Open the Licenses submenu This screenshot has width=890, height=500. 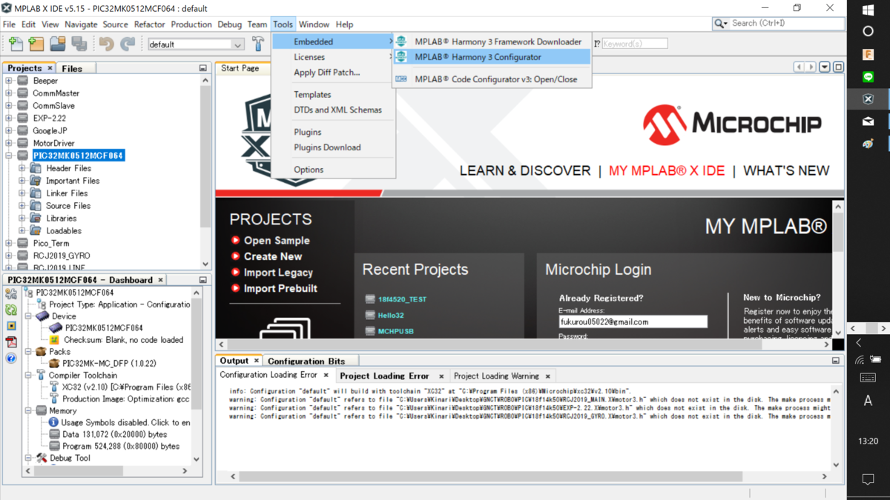pyautogui.click(x=333, y=57)
